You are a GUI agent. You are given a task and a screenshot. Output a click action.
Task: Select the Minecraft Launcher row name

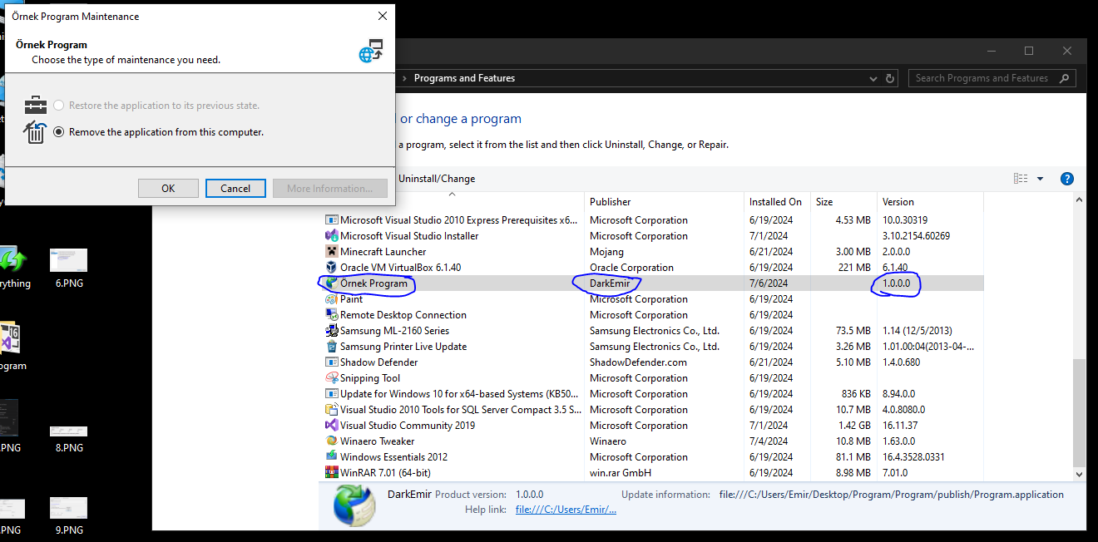[383, 252]
